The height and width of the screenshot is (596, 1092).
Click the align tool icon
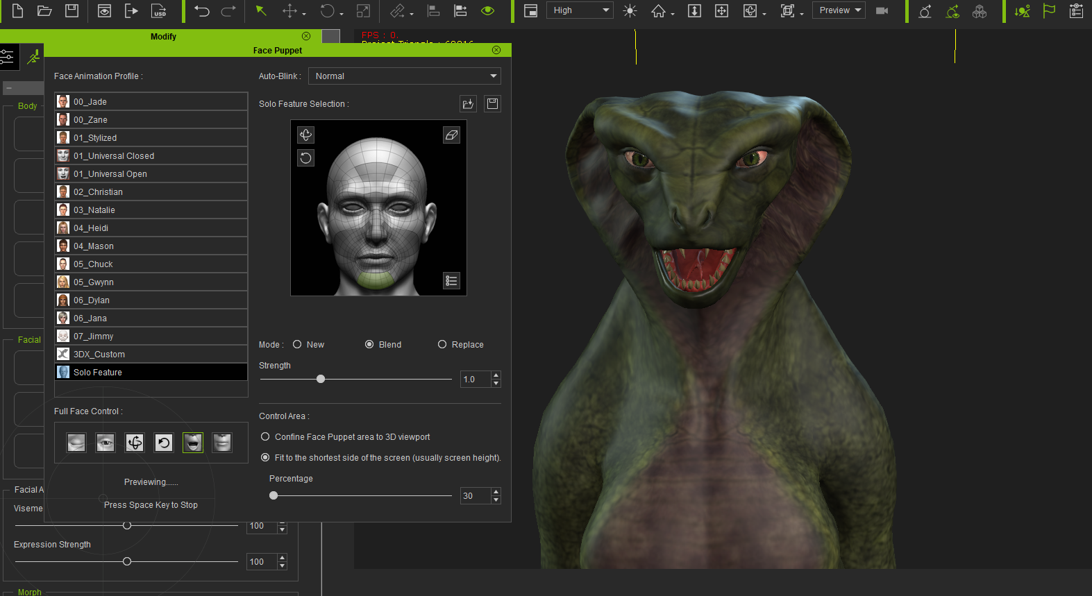(x=433, y=10)
